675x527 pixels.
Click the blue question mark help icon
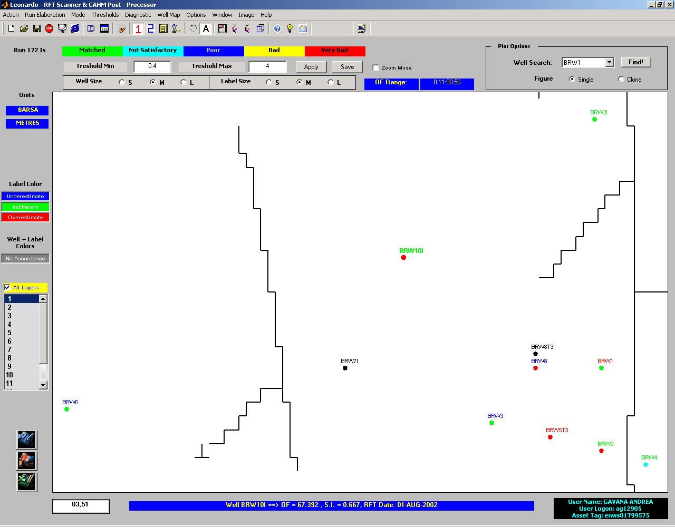pos(277,28)
